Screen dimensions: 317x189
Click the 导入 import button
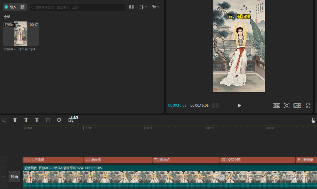coord(10,7)
